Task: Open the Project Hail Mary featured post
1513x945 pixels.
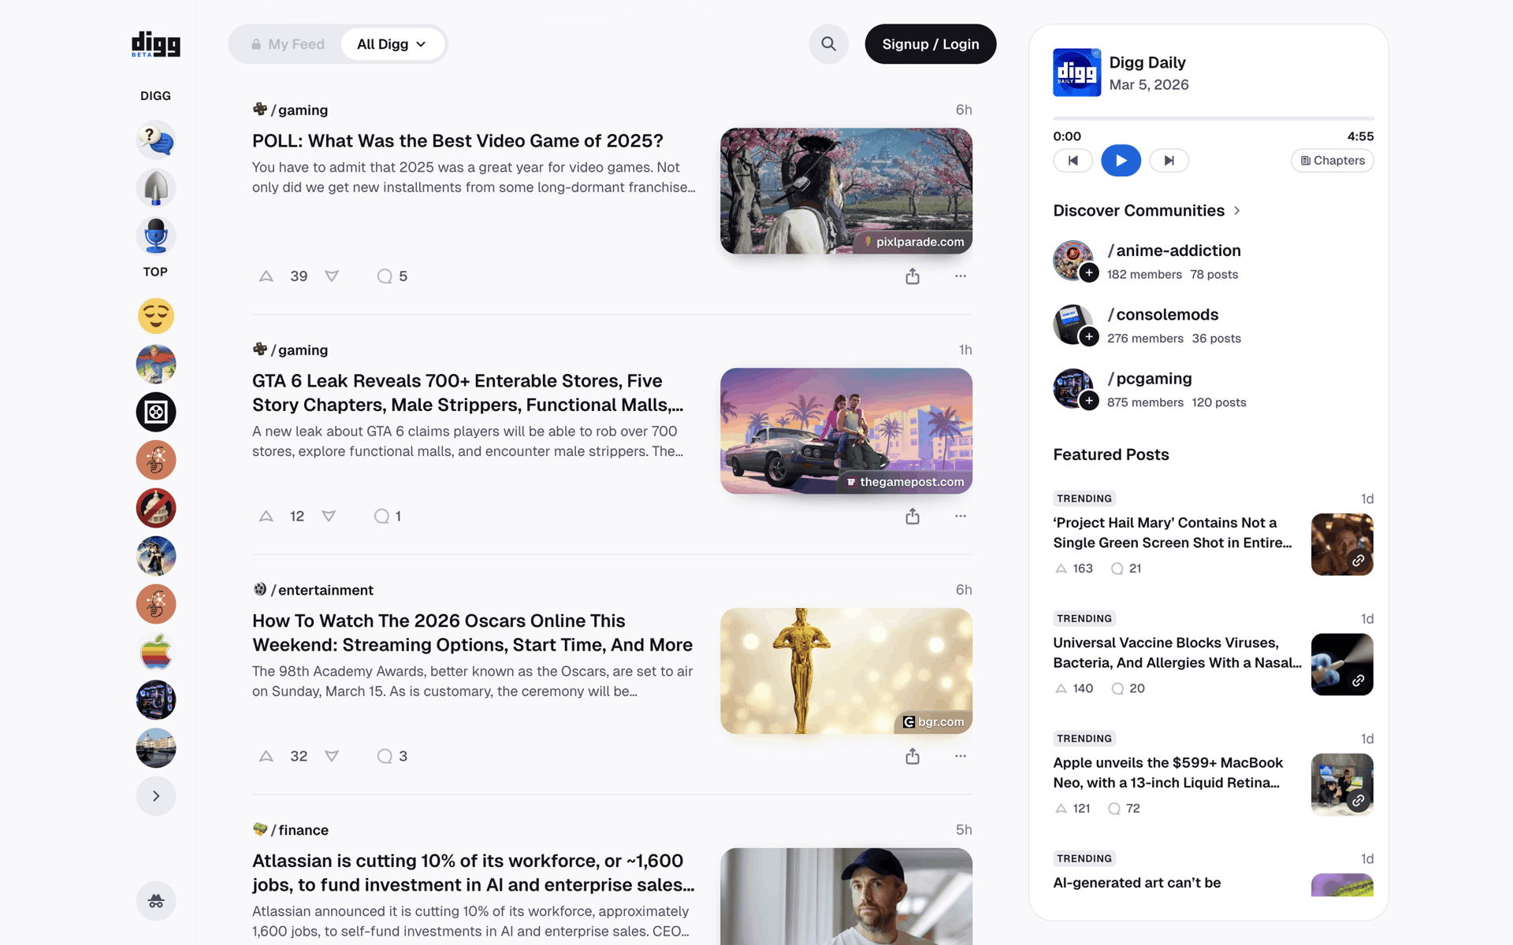Action: tap(1173, 532)
